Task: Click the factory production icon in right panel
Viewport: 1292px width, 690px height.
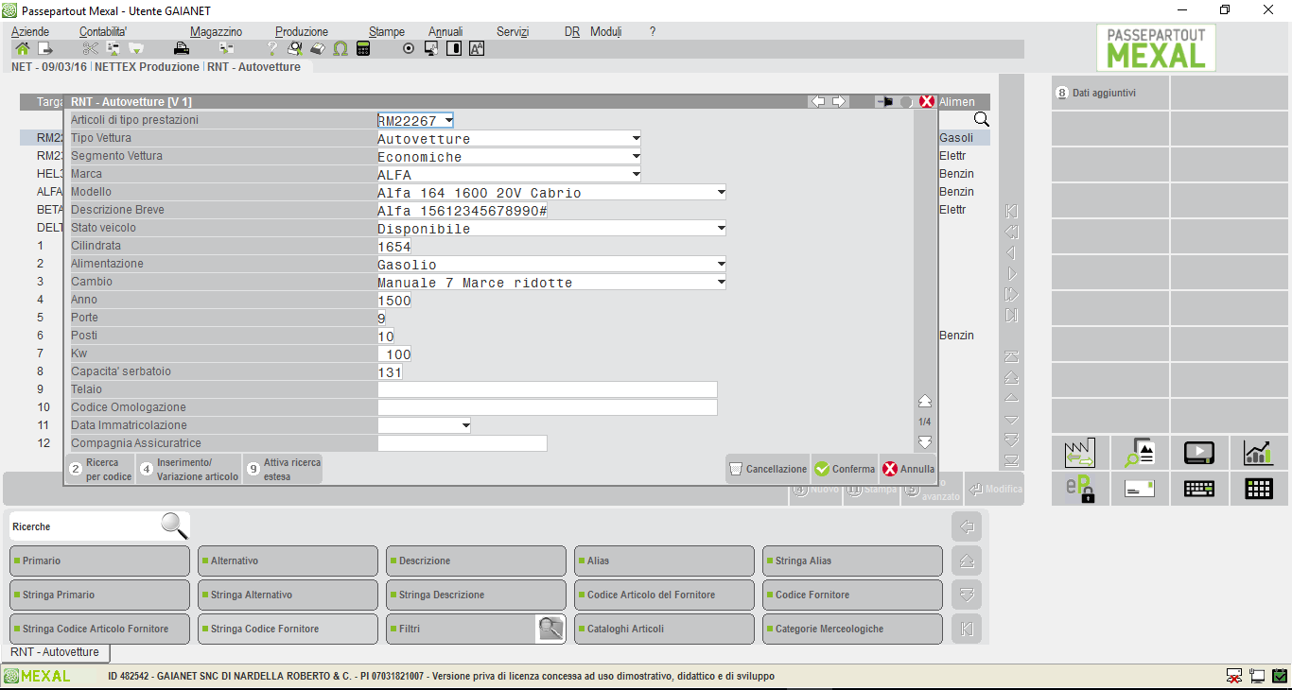Action: tap(1080, 453)
